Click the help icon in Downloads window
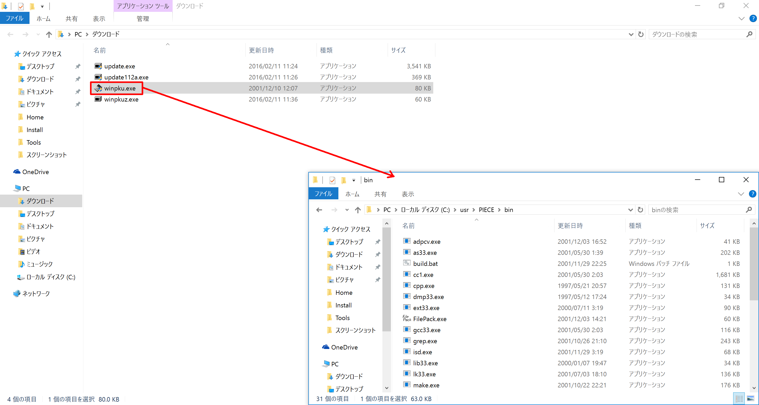Image resolution: width=759 pixels, height=405 pixels. [x=753, y=18]
